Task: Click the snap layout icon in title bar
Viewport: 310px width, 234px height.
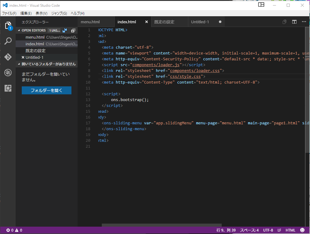Action: coord(261,5)
